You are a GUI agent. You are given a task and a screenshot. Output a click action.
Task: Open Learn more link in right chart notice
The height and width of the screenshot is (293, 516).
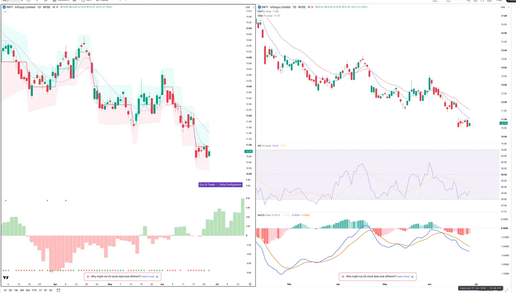pyautogui.click(x=403, y=277)
